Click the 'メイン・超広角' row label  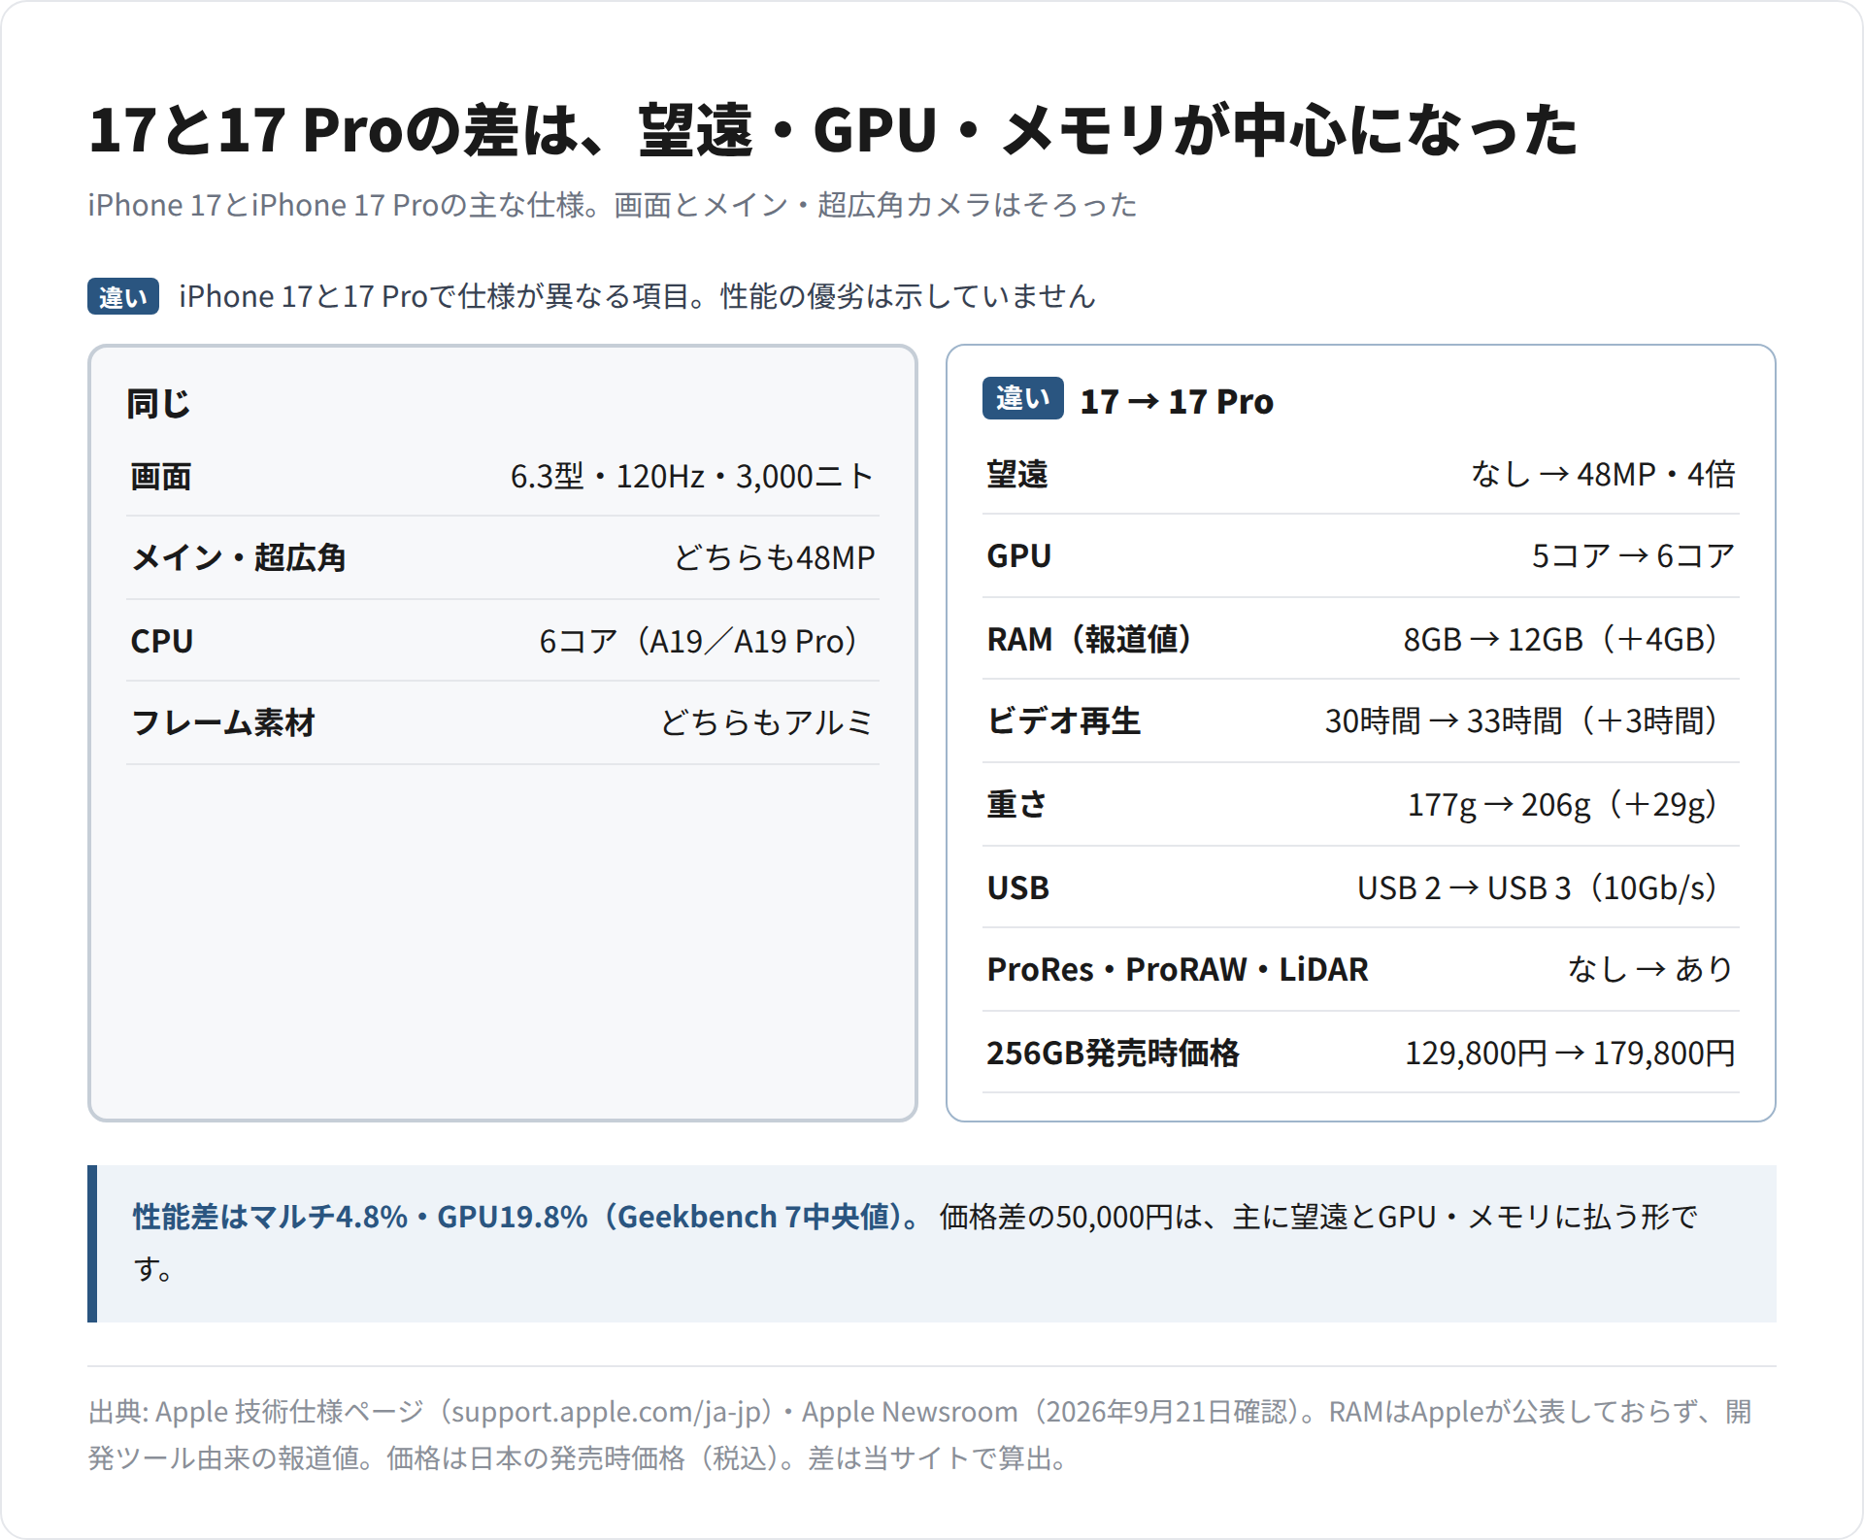239,558
